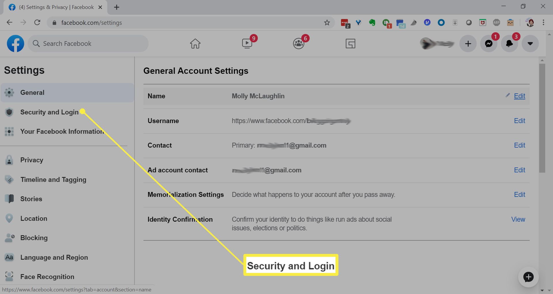Open the Gaming icon in navbar

point(350,44)
